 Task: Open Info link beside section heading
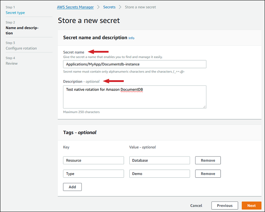tap(131, 38)
